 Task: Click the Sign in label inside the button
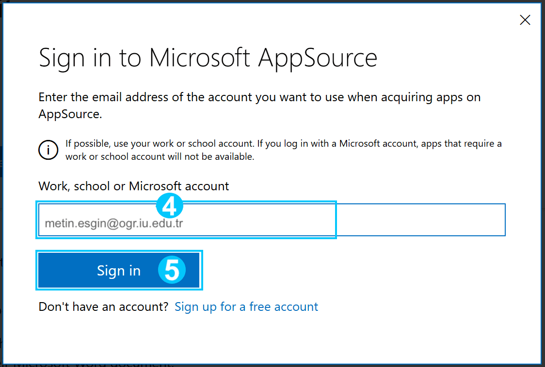point(119,271)
